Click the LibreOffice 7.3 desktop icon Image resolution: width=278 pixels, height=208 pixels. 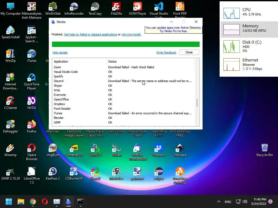31,175
